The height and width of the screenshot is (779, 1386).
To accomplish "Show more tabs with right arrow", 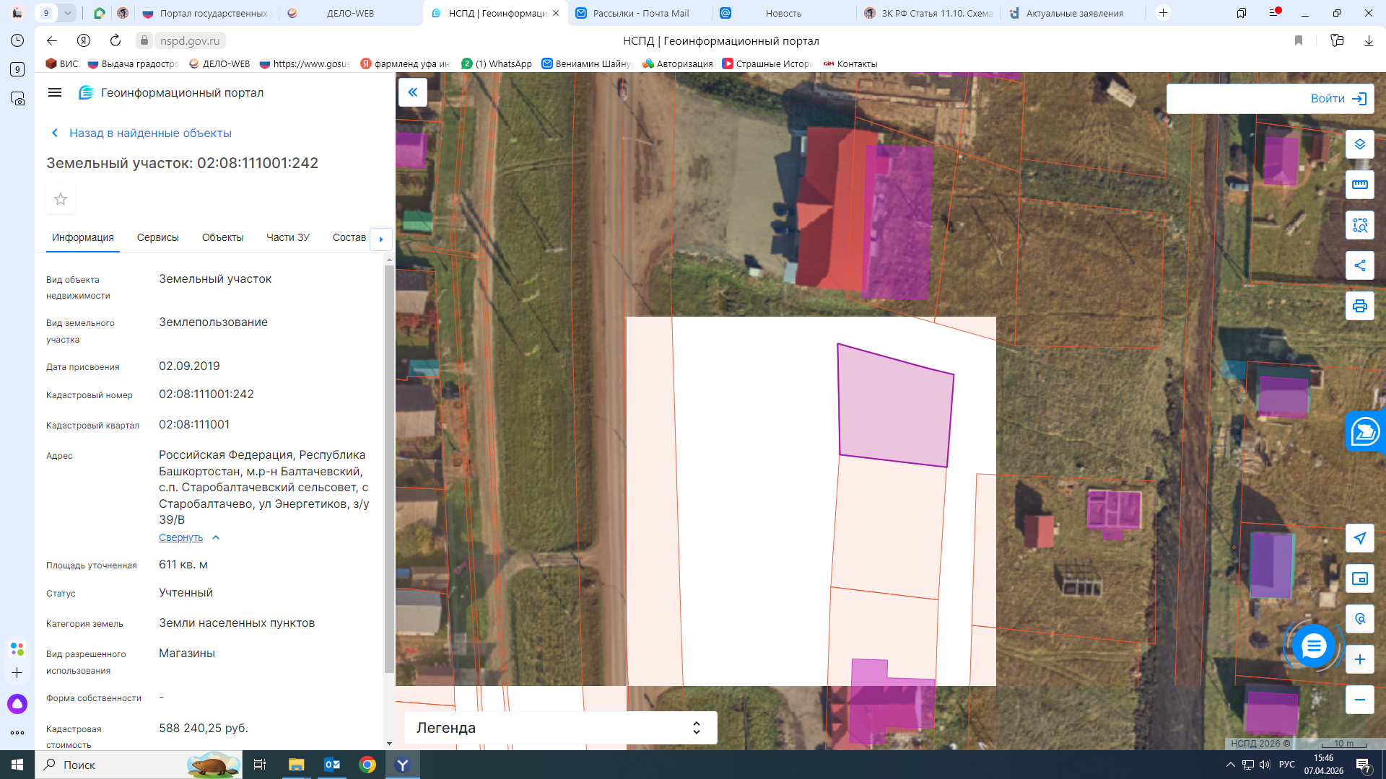I will pos(381,239).
